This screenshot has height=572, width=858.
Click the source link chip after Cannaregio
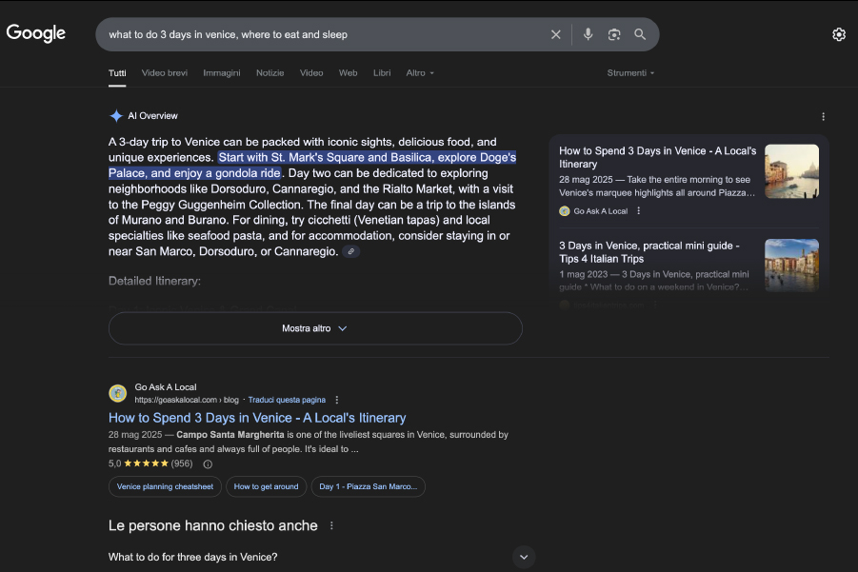click(x=350, y=251)
